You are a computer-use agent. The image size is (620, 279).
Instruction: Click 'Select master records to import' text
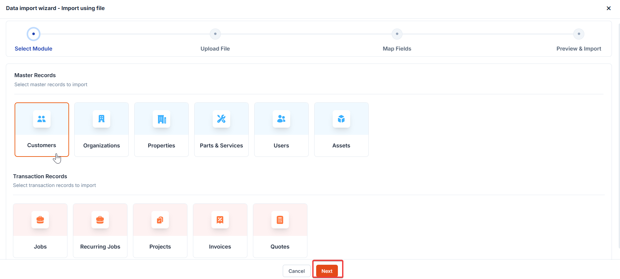point(51,85)
